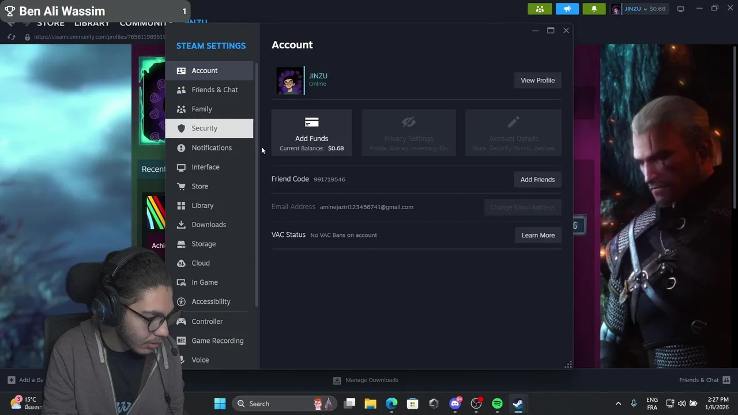Select the Game Recording settings category
This screenshot has width=738, height=415.
(209, 341)
